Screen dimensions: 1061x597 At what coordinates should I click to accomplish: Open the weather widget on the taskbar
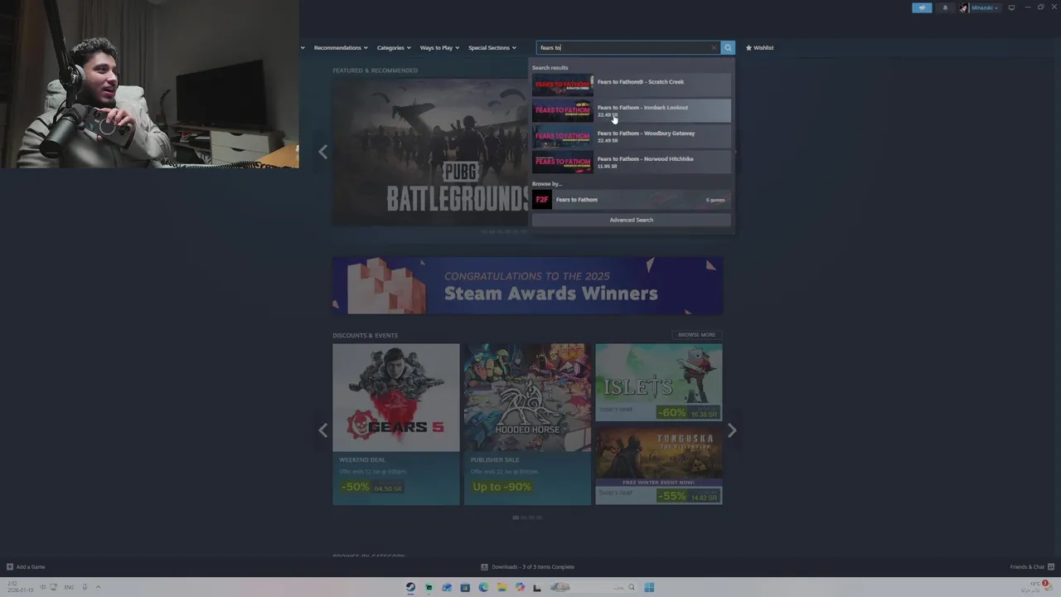[1035, 586]
